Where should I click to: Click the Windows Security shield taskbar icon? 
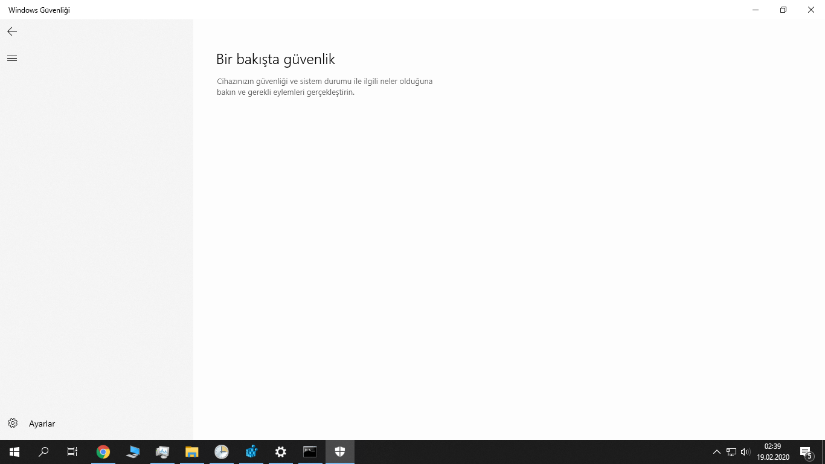click(x=340, y=451)
